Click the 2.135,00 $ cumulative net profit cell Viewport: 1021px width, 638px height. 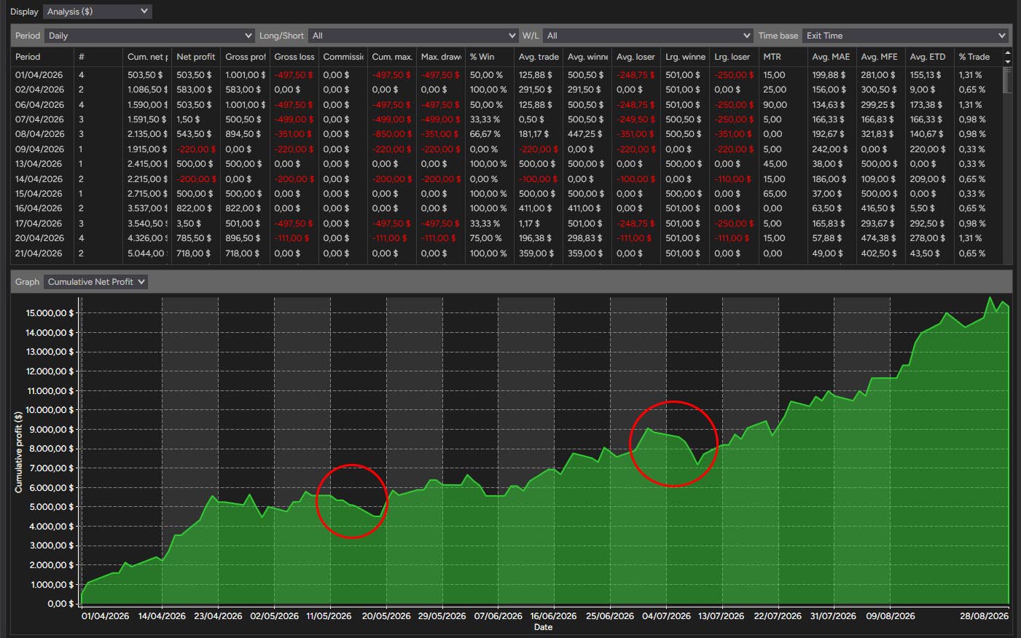(147, 134)
